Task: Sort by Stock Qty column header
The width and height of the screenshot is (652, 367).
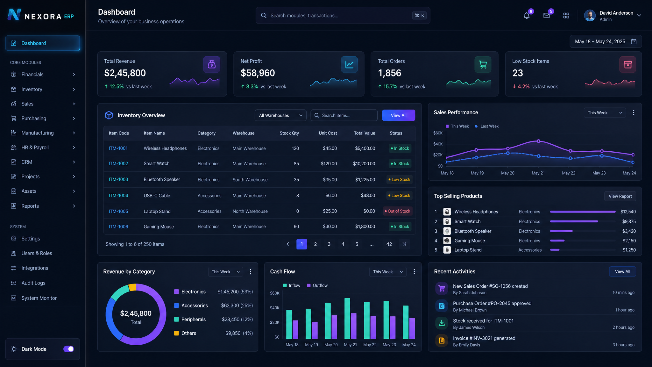Action: (x=289, y=133)
